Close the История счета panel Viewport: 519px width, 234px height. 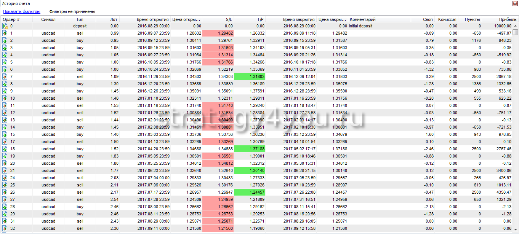pos(515,3)
